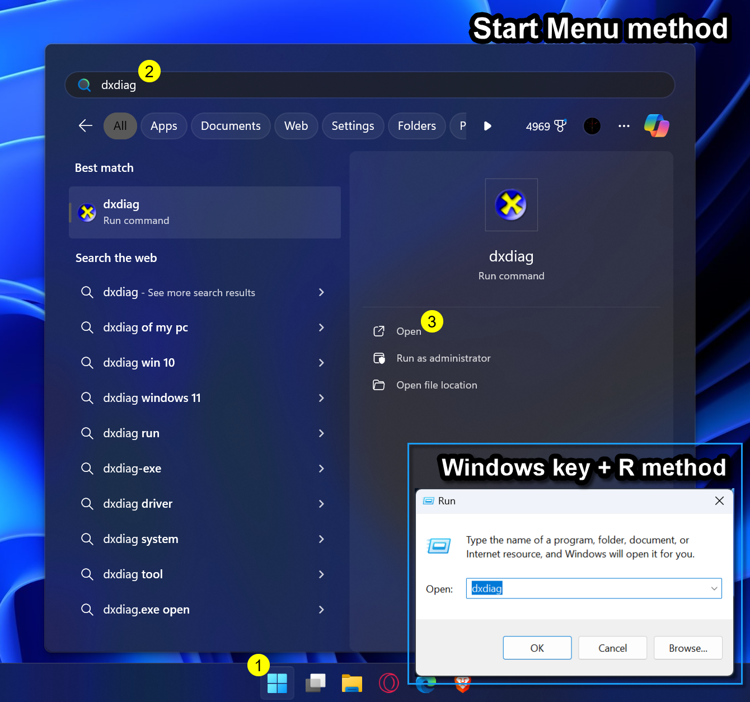Switch to the Apps search filter
The image size is (750, 702).
163,126
